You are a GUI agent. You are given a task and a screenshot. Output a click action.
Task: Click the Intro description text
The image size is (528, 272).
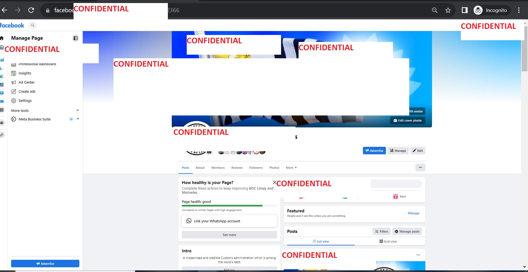[229, 260]
